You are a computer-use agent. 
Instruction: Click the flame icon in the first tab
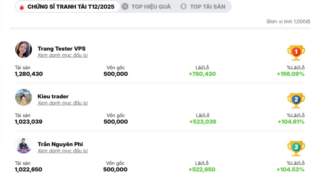[22, 7]
